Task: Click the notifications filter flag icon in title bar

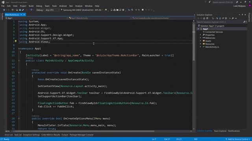Action: pyautogui.click(x=206, y=2)
